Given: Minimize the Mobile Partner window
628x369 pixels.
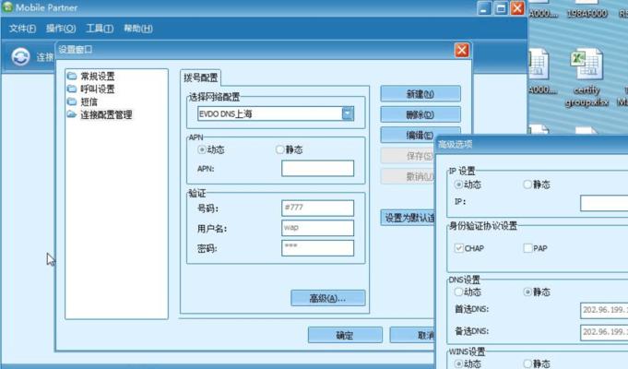Looking at the screenshot, I should coord(484,8).
